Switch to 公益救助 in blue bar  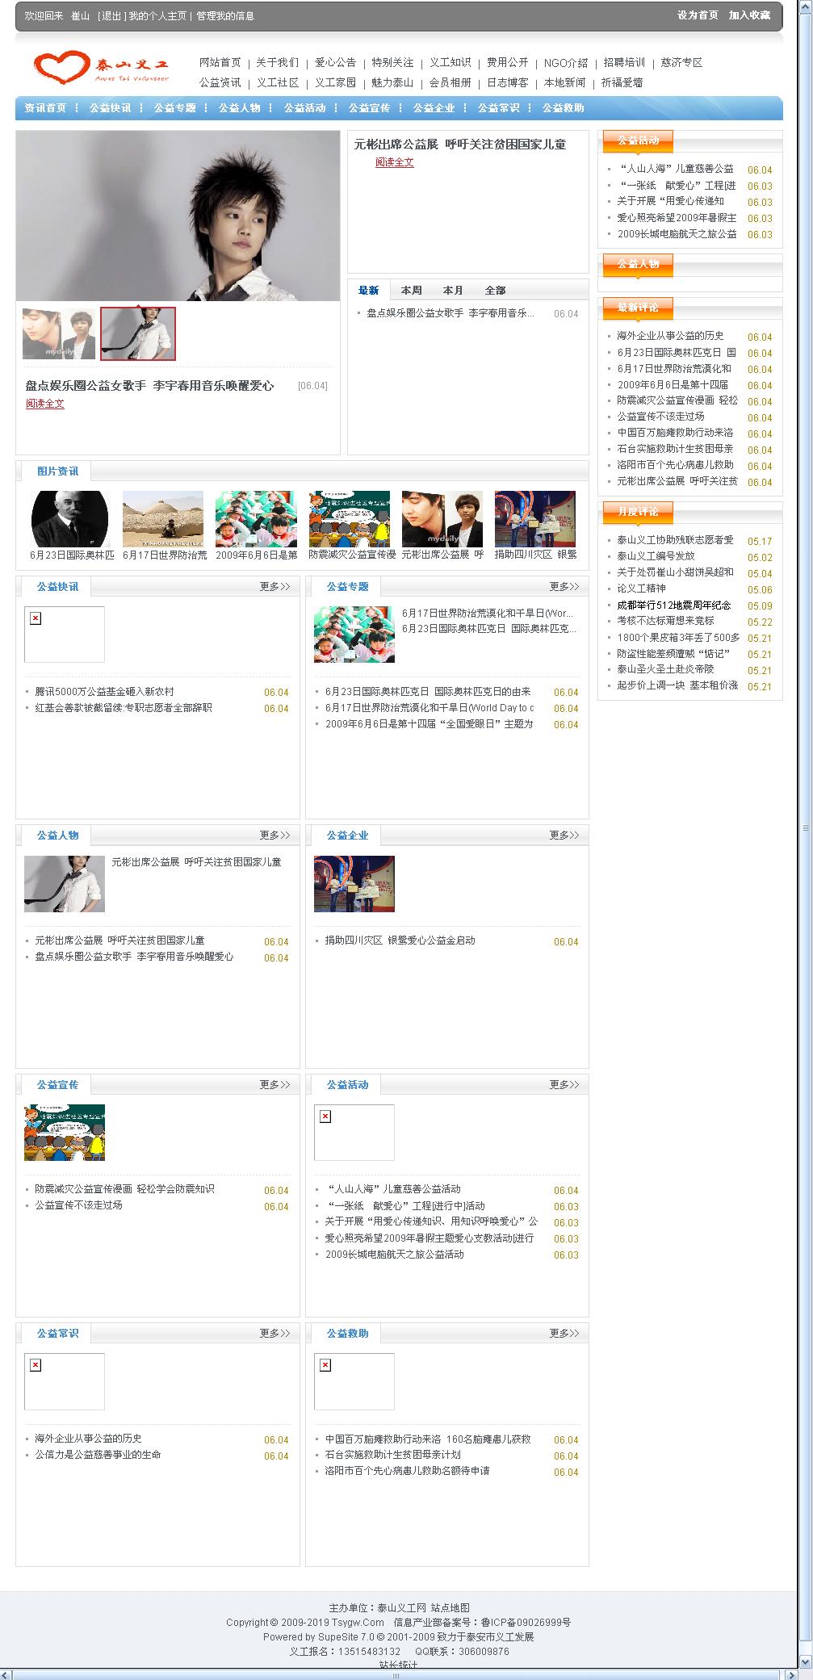[563, 108]
